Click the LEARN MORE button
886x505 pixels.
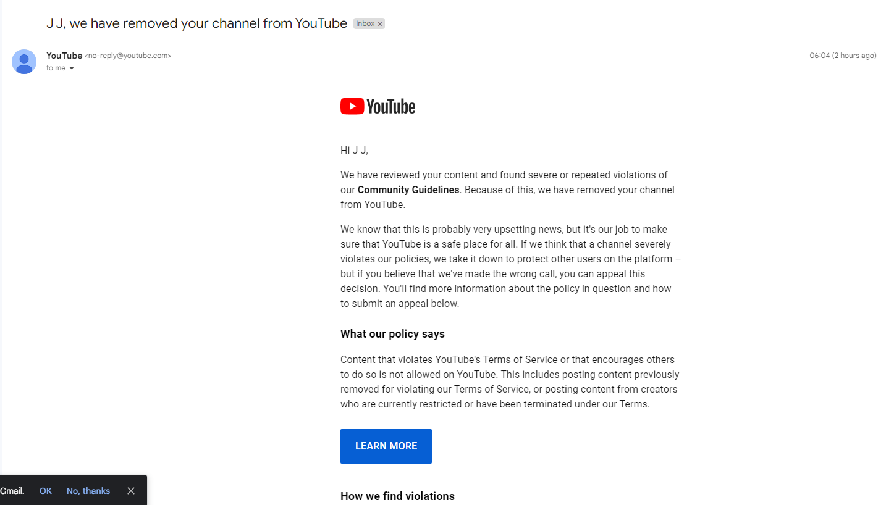tap(386, 446)
